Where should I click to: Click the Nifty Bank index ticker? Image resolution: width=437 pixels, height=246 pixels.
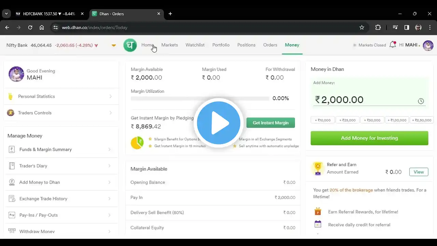52,45
